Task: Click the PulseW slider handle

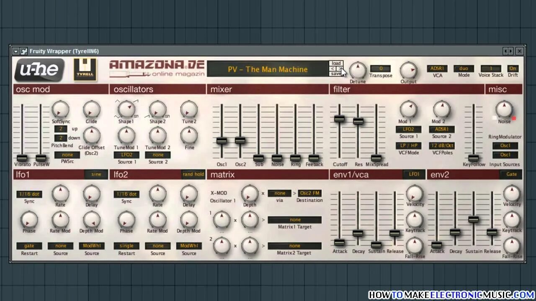Action: 41,158
